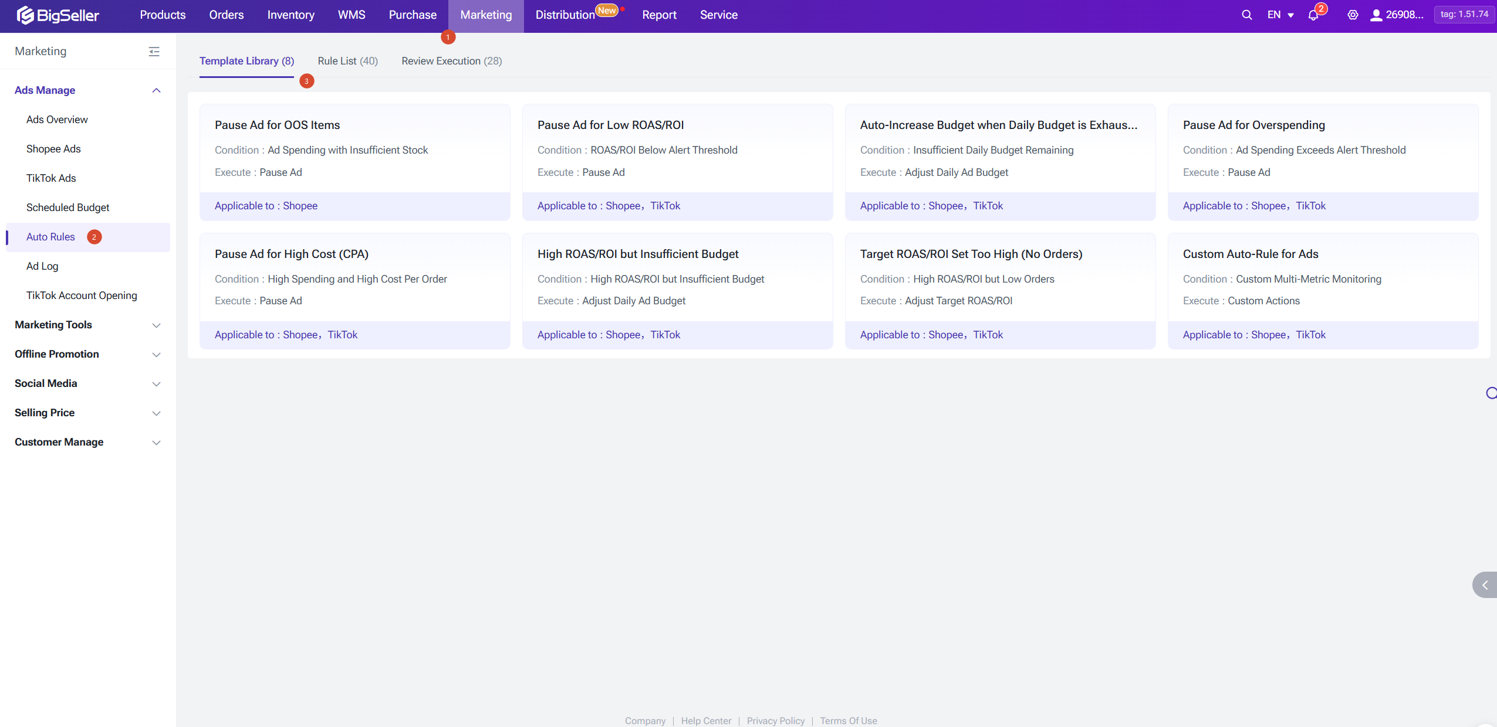Image resolution: width=1497 pixels, height=727 pixels.
Task: Click the settings gear icon
Action: pos(1352,15)
